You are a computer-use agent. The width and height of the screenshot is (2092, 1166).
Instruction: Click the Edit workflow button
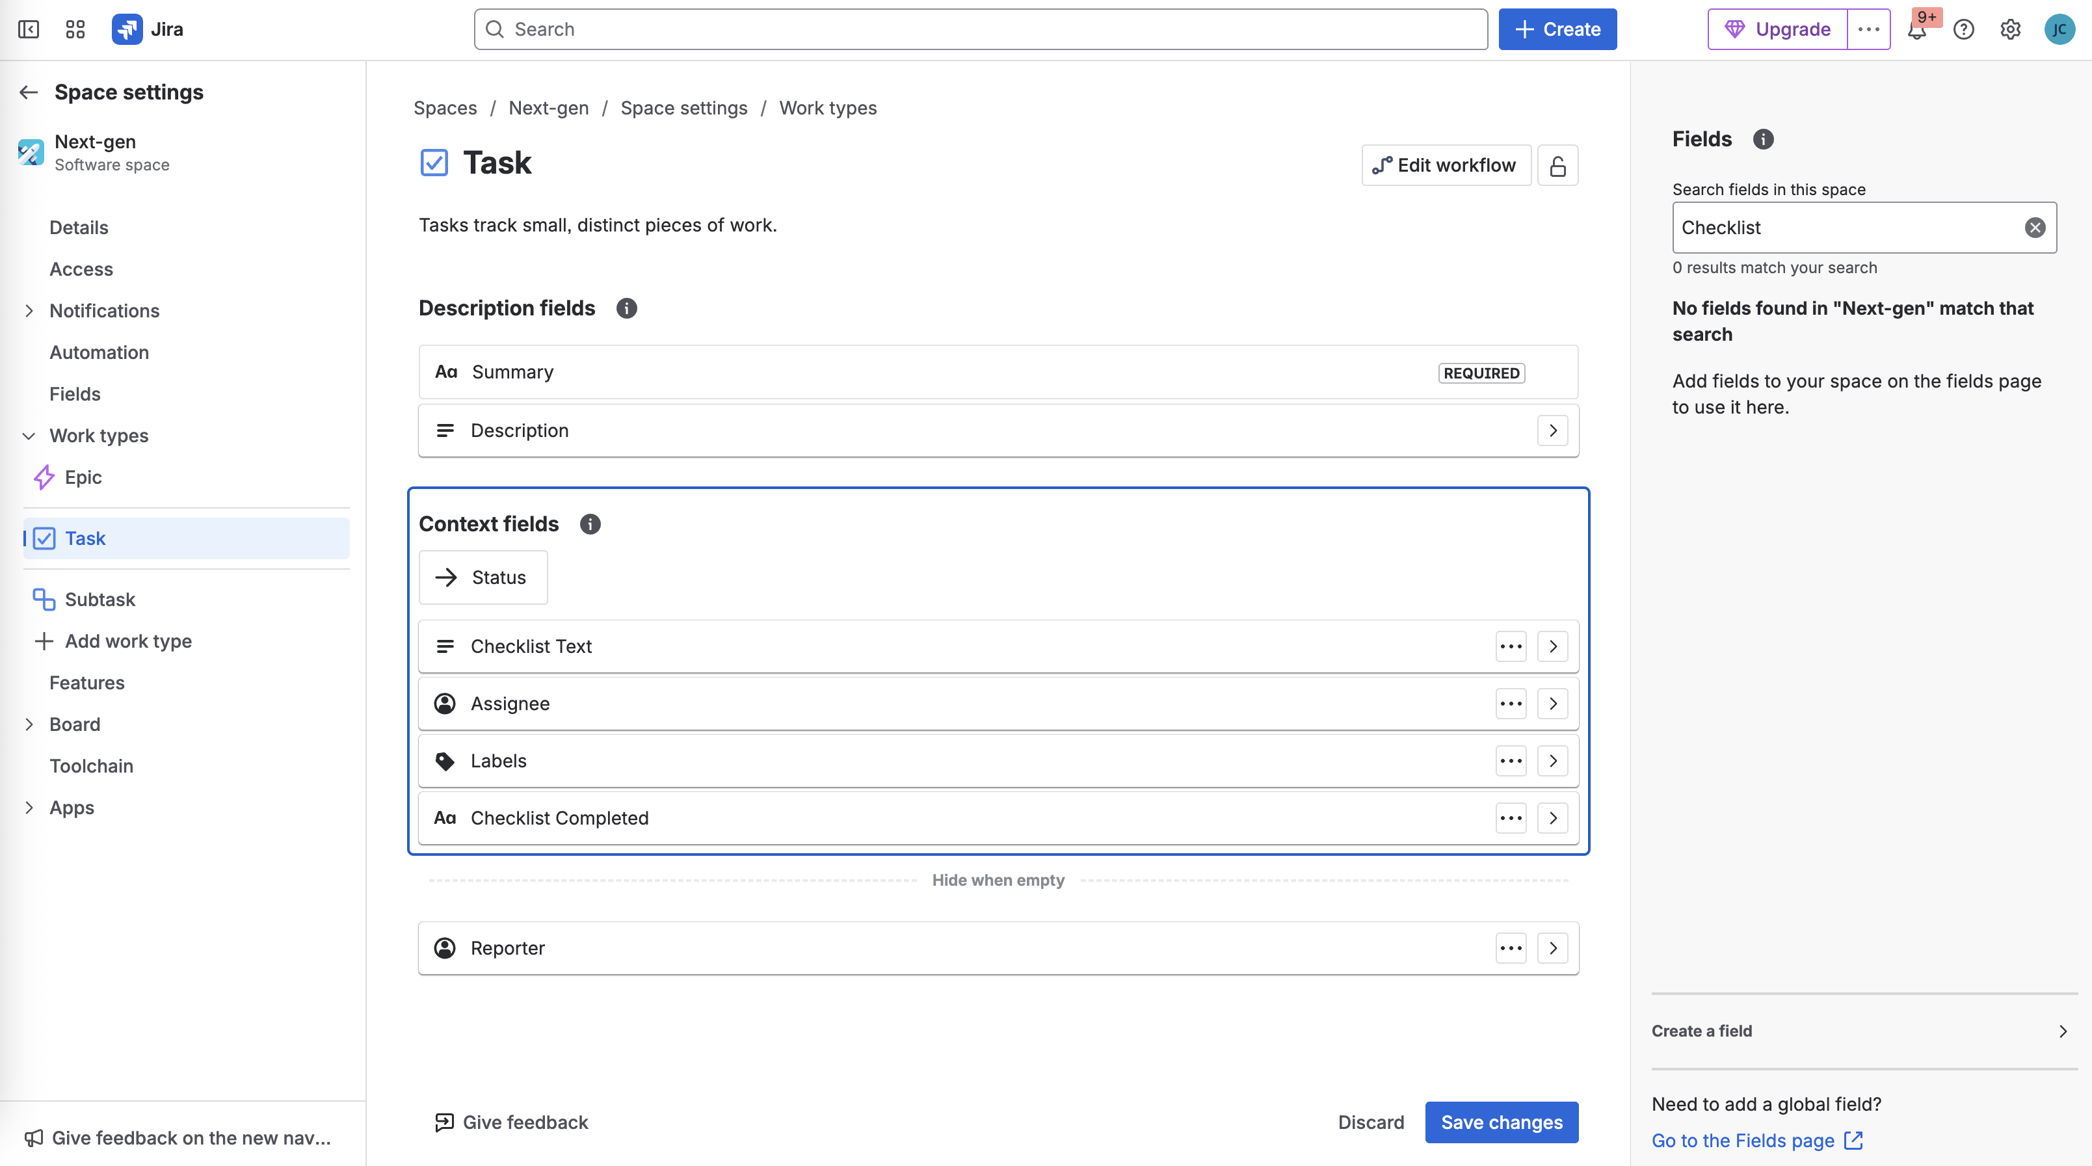pos(1446,166)
